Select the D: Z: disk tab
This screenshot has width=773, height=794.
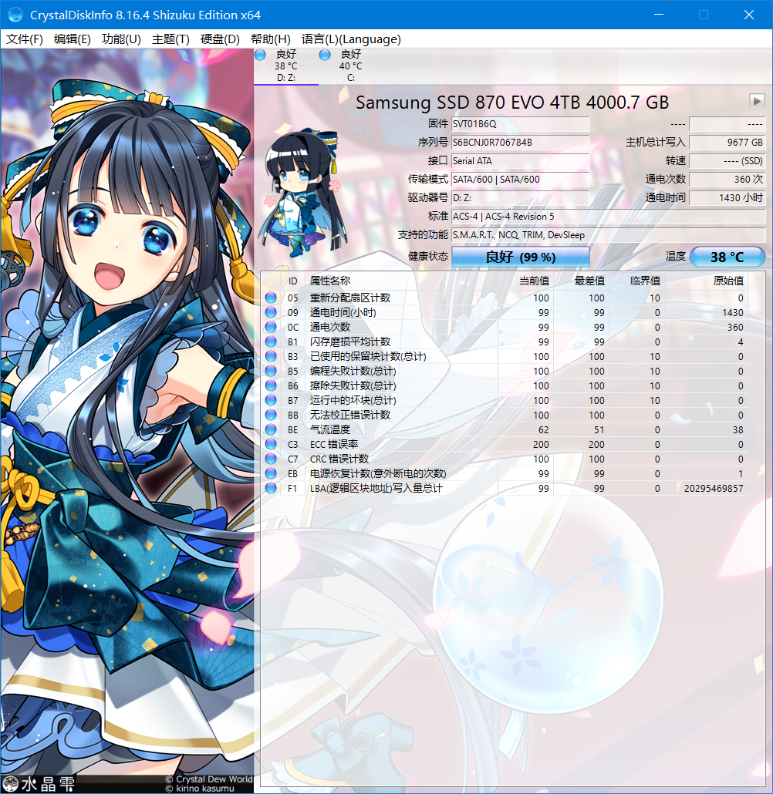[x=286, y=66]
